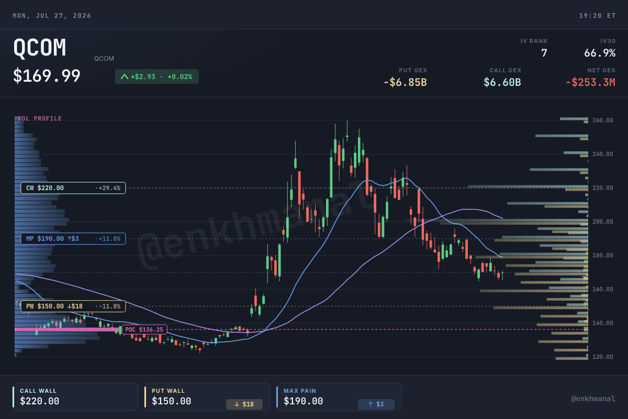This screenshot has height=419, width=628.
Task: Click the 200.00 price axis label
Action: pyautogui.click(x=603, y=222)
